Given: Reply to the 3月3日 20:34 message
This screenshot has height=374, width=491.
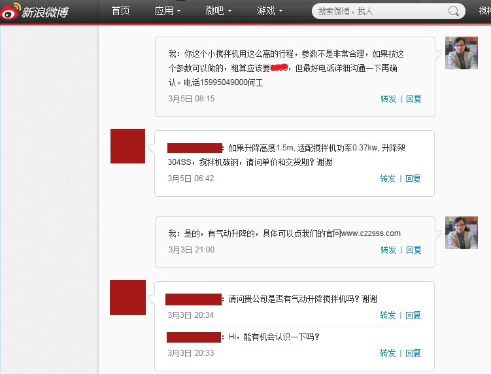Looking at the screenshot, I should [413, 315].
